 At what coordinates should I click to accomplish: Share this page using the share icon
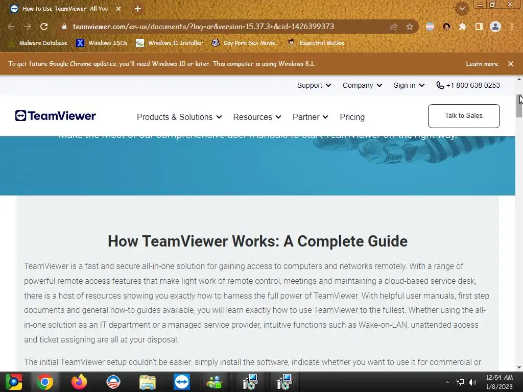point(393,27)
